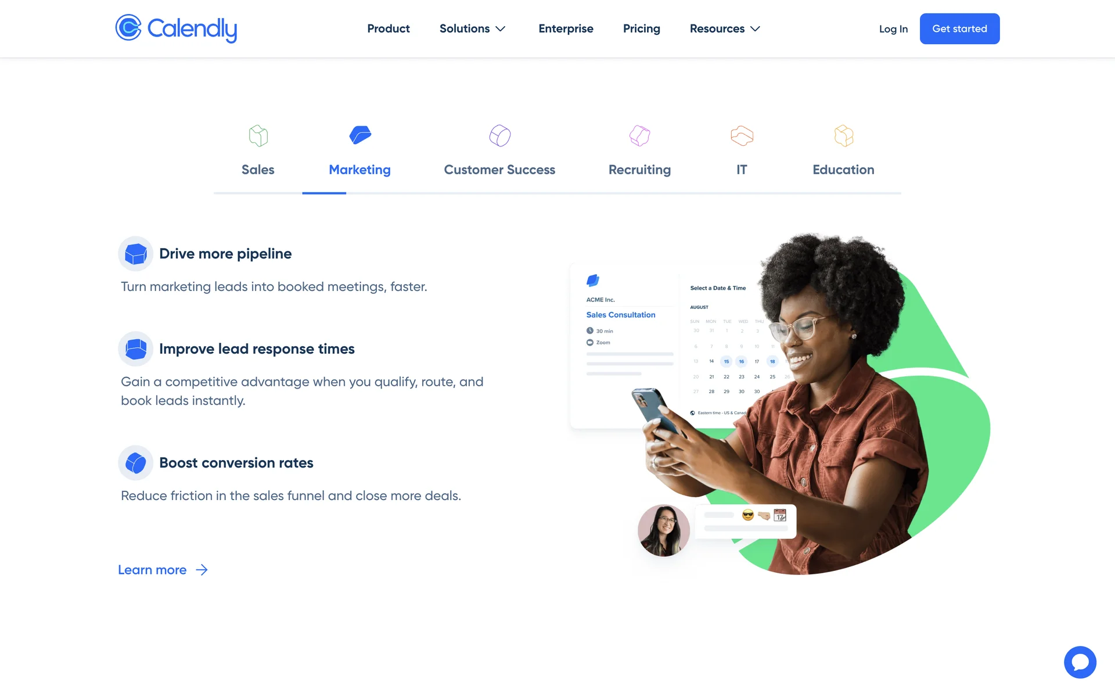Select the green Sales cube icon

258,136
